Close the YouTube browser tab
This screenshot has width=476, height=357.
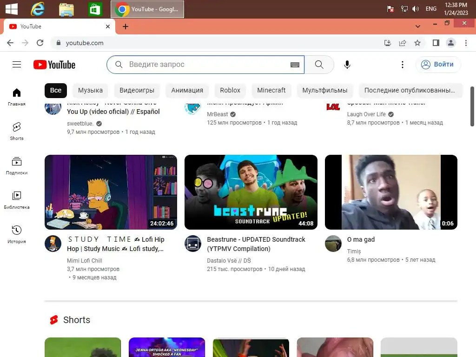coord(108,26)
